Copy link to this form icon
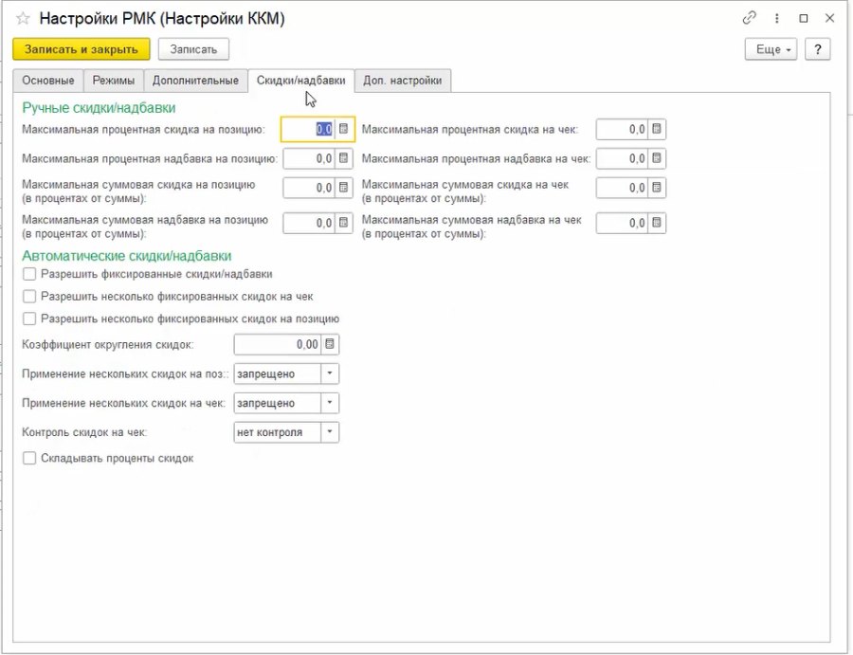853x655 pixels. [x=749, y=18]
